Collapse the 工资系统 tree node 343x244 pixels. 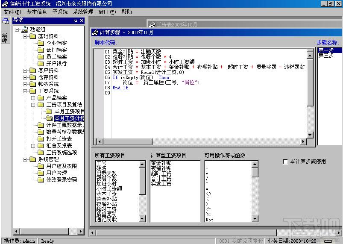25,91
